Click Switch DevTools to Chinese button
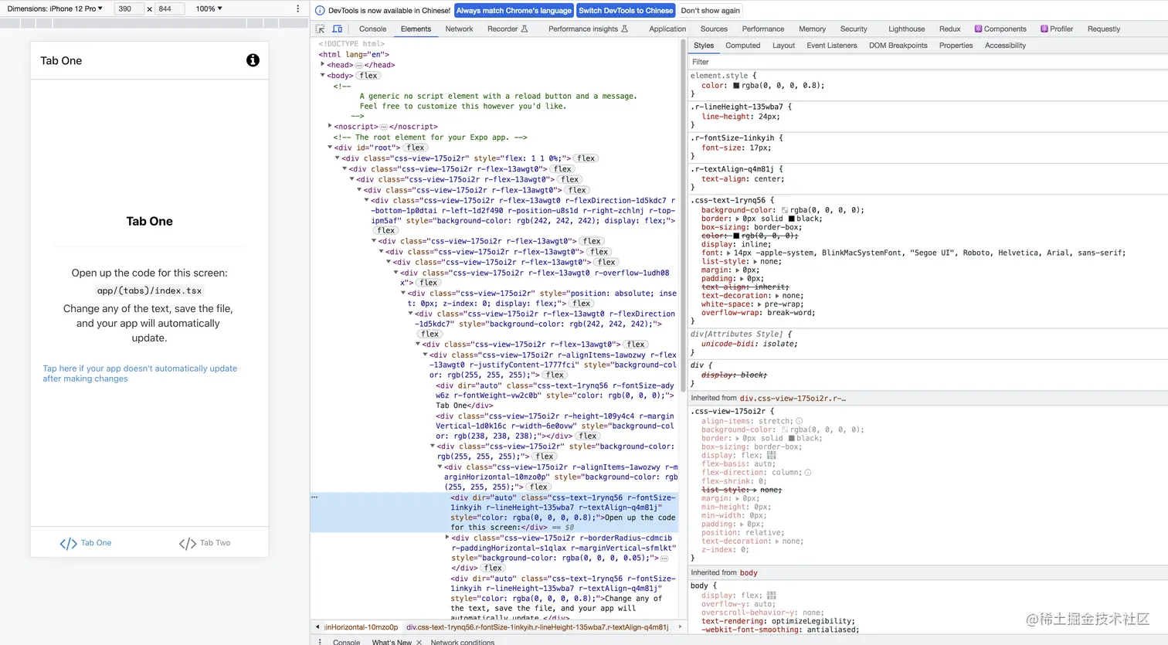 click(x=626, y=11)
